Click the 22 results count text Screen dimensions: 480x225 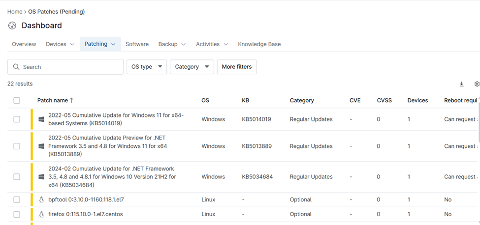click(20, 84)
